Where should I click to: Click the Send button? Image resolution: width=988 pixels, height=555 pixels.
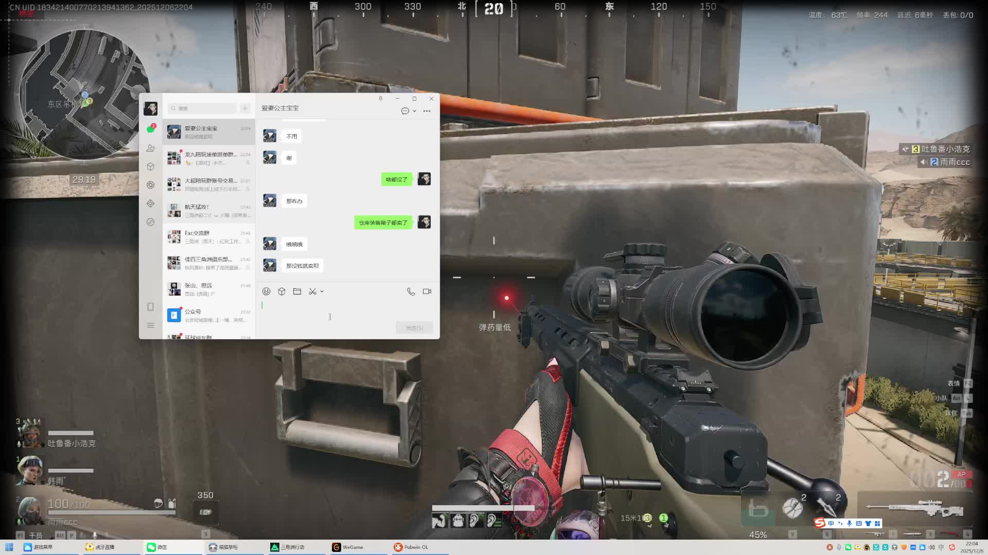point(414,328)
